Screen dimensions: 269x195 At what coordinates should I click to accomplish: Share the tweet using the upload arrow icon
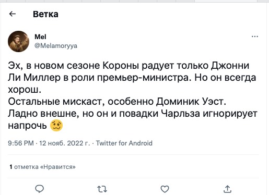coord(227,189)
